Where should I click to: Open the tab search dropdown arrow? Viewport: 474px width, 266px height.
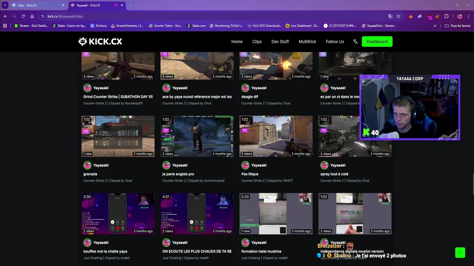pos(5,5)
